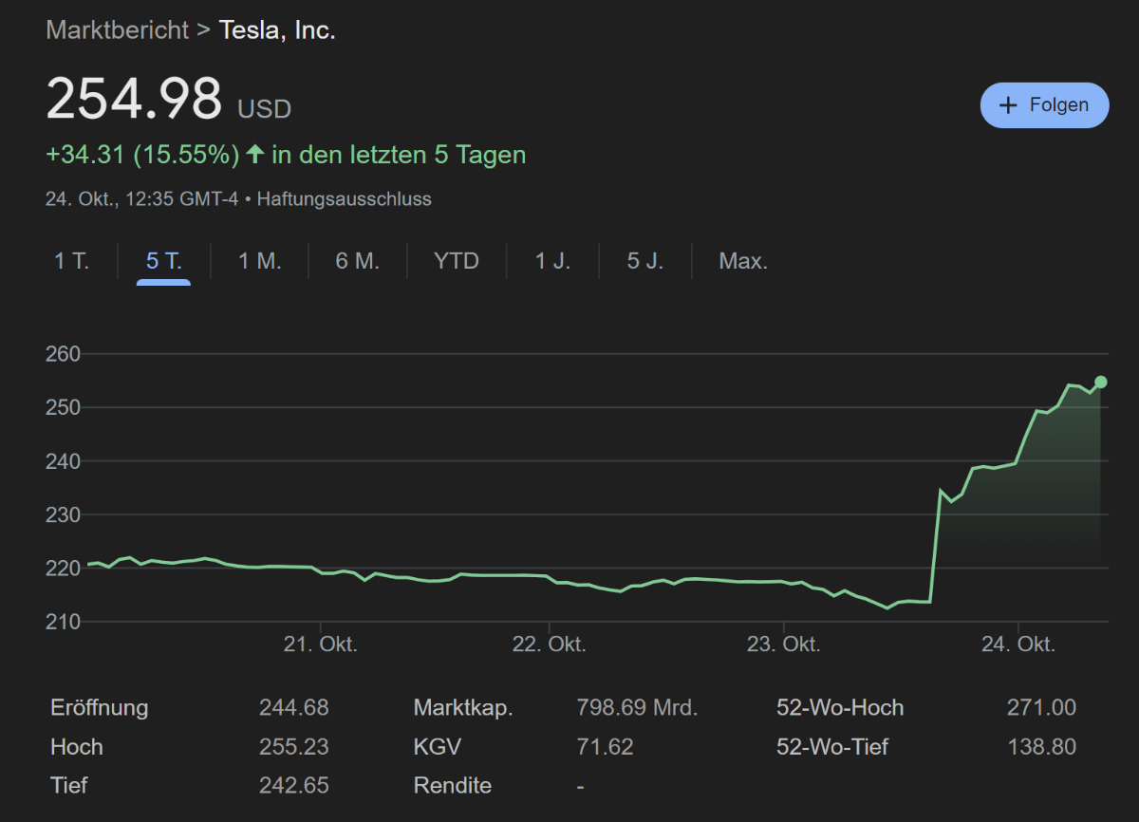This screenshot has height=822, width=1139.
Task: Click the Marktkap. value 798.69 Mrd.
Action: (x=637, y=708)
